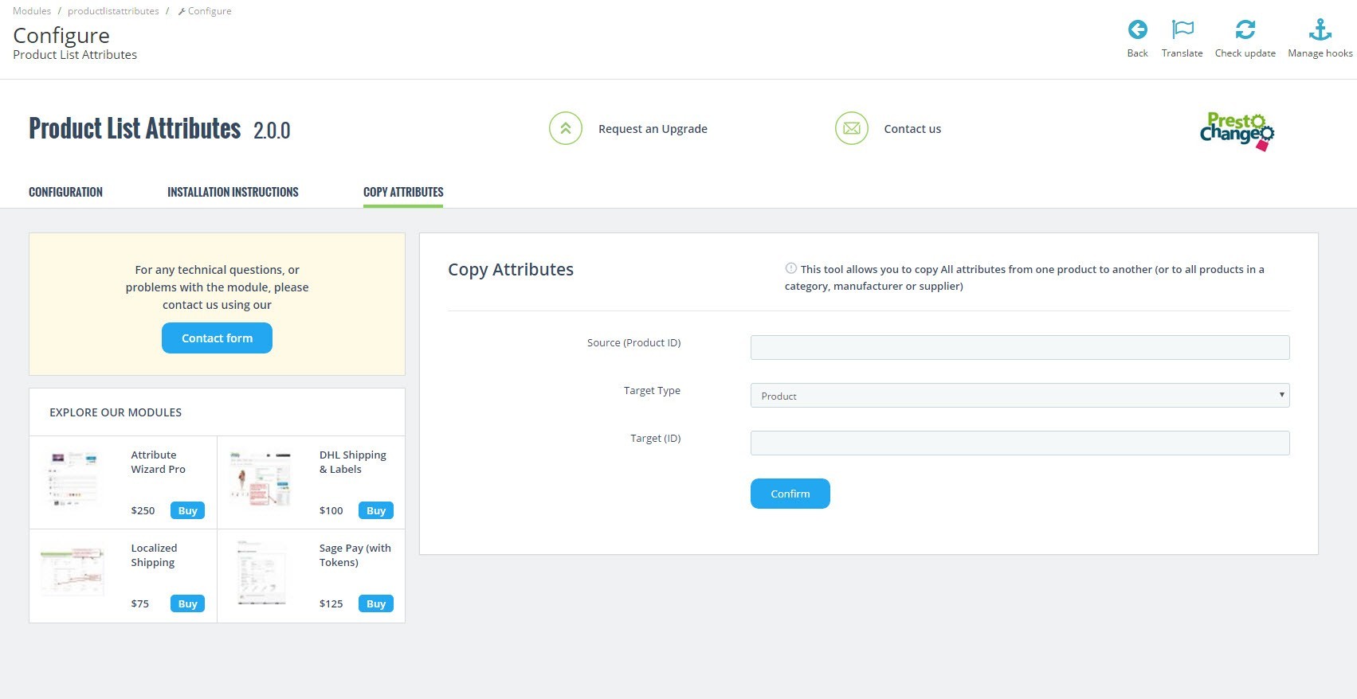Screen dimensions: 1357x699
Task: Open Sage Pay thumbnail image
Action: coord(262,572)
